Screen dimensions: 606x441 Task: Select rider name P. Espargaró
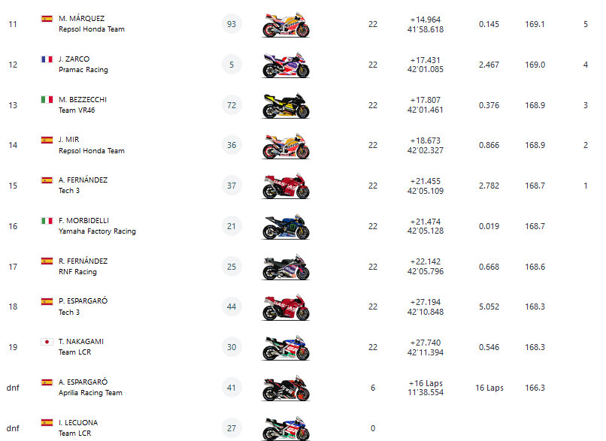click(x=83, y=301)
